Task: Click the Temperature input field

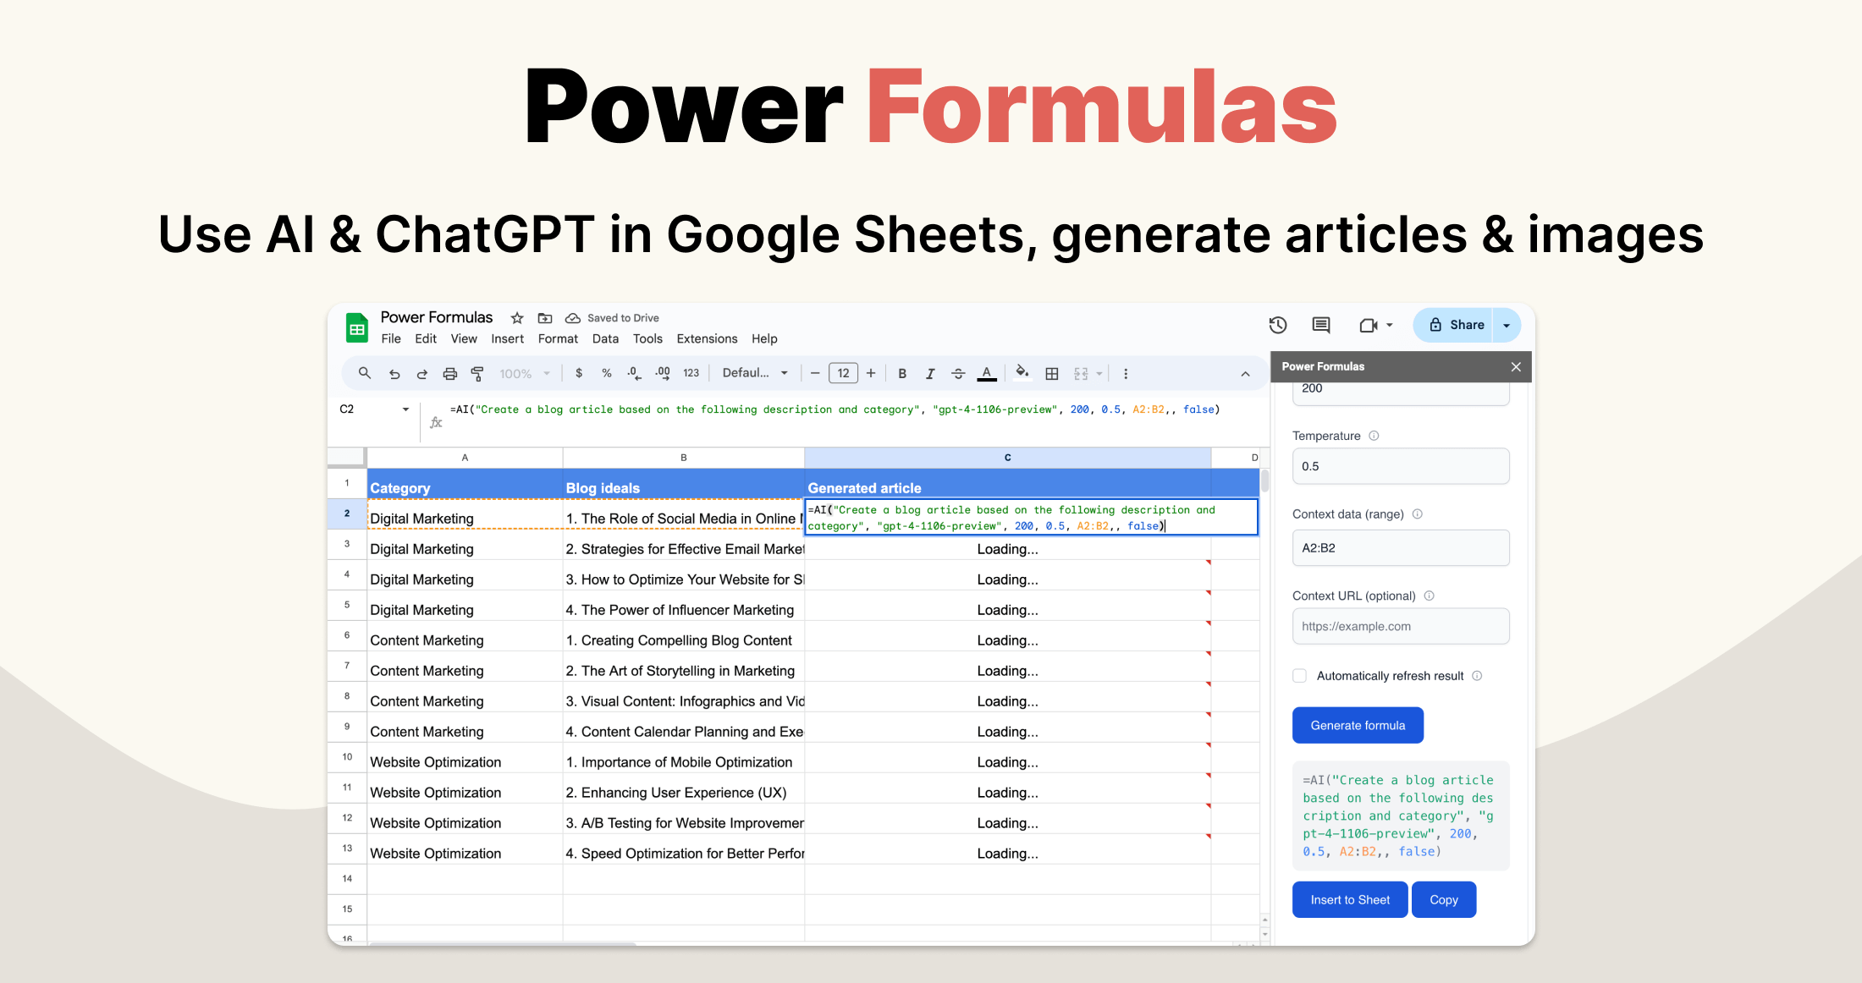Action: coord(1401,466)
